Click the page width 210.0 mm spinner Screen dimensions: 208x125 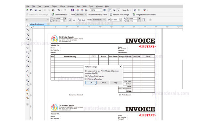point(65,18)
